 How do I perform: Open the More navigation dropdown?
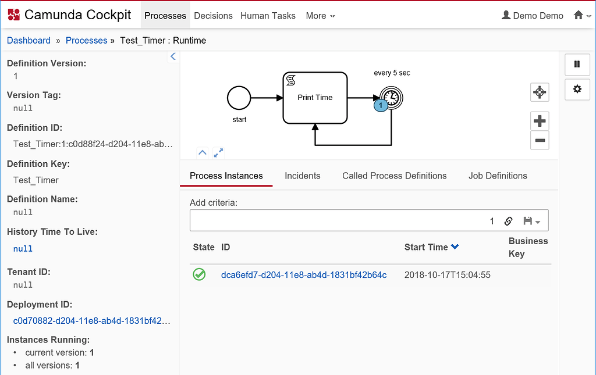point(320,16)
